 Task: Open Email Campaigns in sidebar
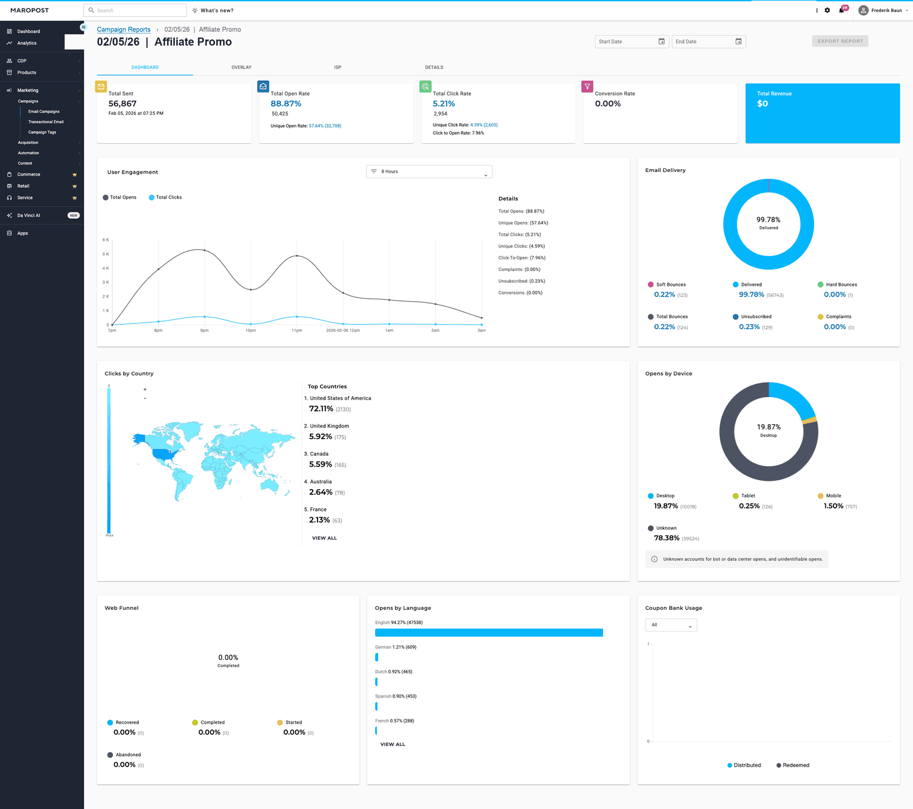44,111
